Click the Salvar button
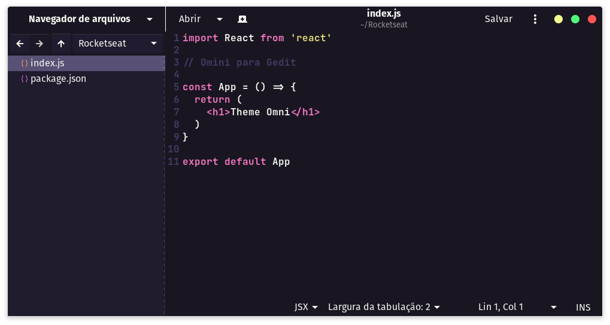 498,19
